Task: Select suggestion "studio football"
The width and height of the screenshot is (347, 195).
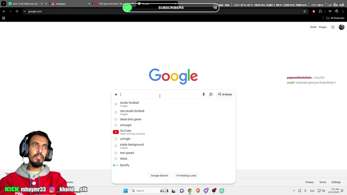Action: (x=173, y=104)
